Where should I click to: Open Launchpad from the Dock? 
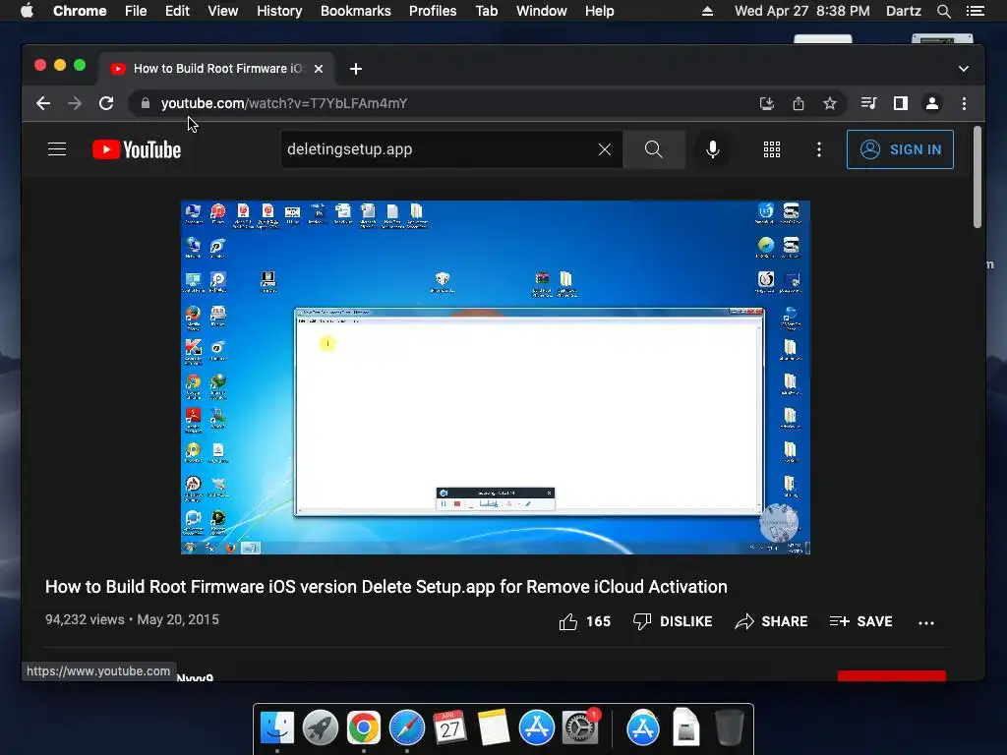point(321,728)
